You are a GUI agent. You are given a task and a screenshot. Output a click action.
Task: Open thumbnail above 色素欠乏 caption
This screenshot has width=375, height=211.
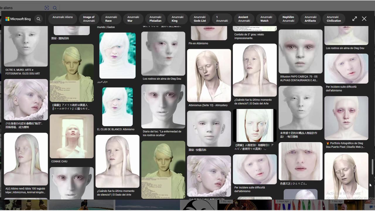(301, 161)
